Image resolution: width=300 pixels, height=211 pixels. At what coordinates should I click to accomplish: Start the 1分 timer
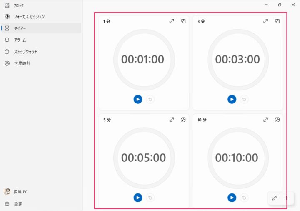click(x=138, y=99)
